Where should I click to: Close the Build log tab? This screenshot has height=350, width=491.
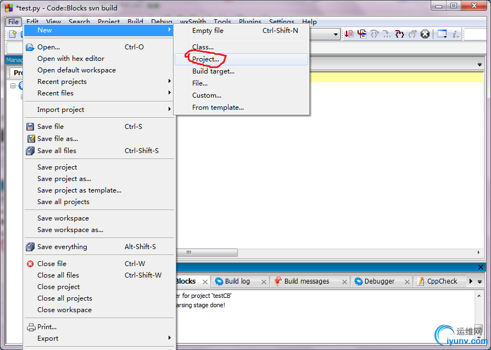[x=264, y=282]
